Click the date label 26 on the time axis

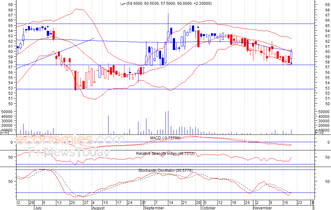tap(247, 203)
